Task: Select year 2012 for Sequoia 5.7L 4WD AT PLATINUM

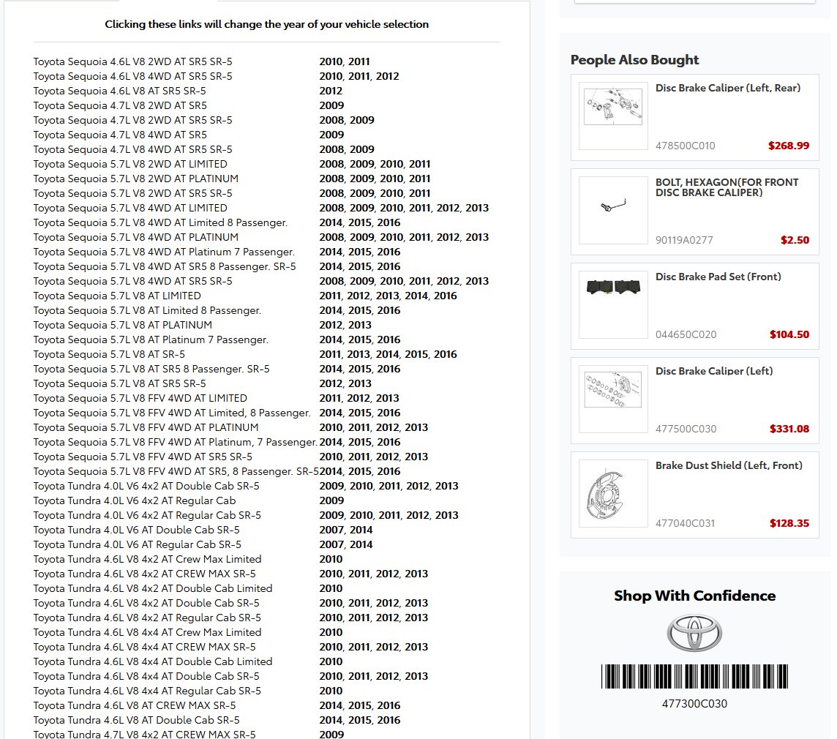Action: [448, 238]
